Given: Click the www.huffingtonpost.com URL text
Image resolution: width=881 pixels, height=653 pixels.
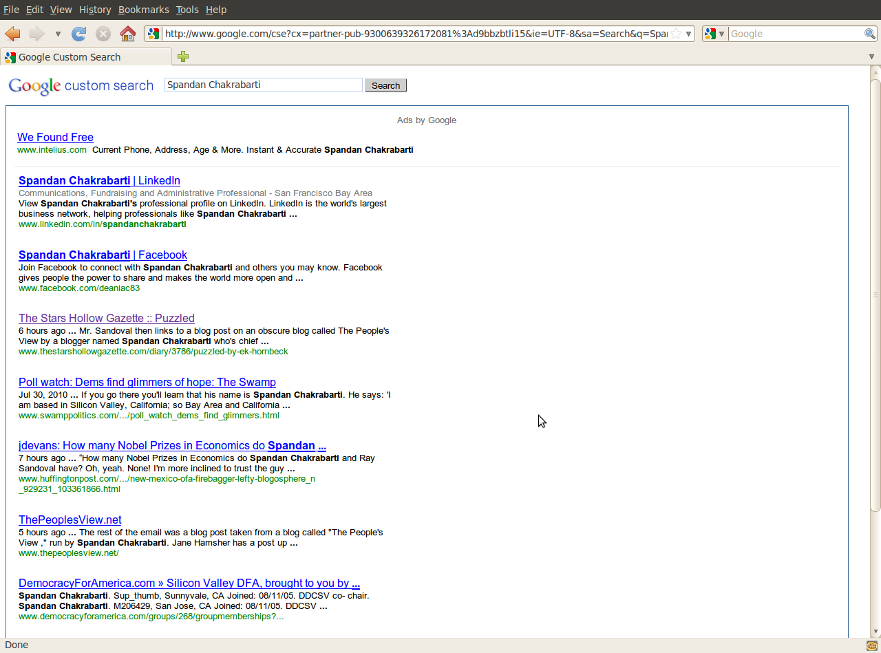Looking at the screenshot, I should (x=167, y=484).
